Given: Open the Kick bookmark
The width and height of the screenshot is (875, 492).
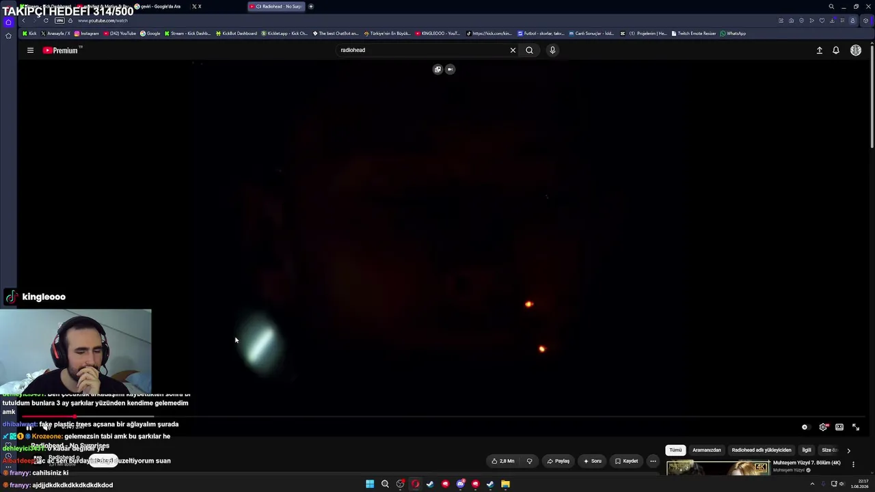Looking at the screenshot, I should 29,33.
